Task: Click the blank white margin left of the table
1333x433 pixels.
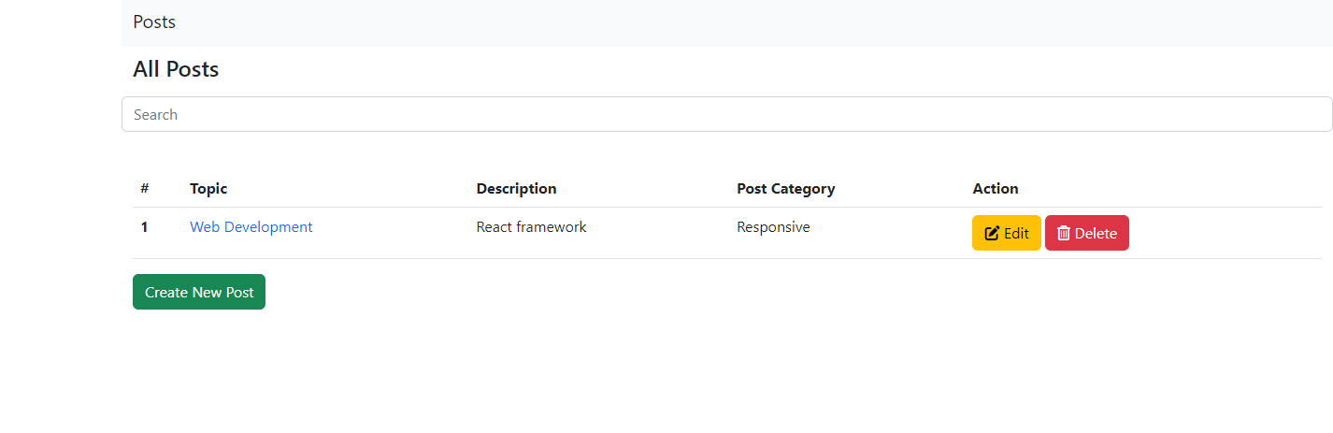Action: tap(61, 234)
